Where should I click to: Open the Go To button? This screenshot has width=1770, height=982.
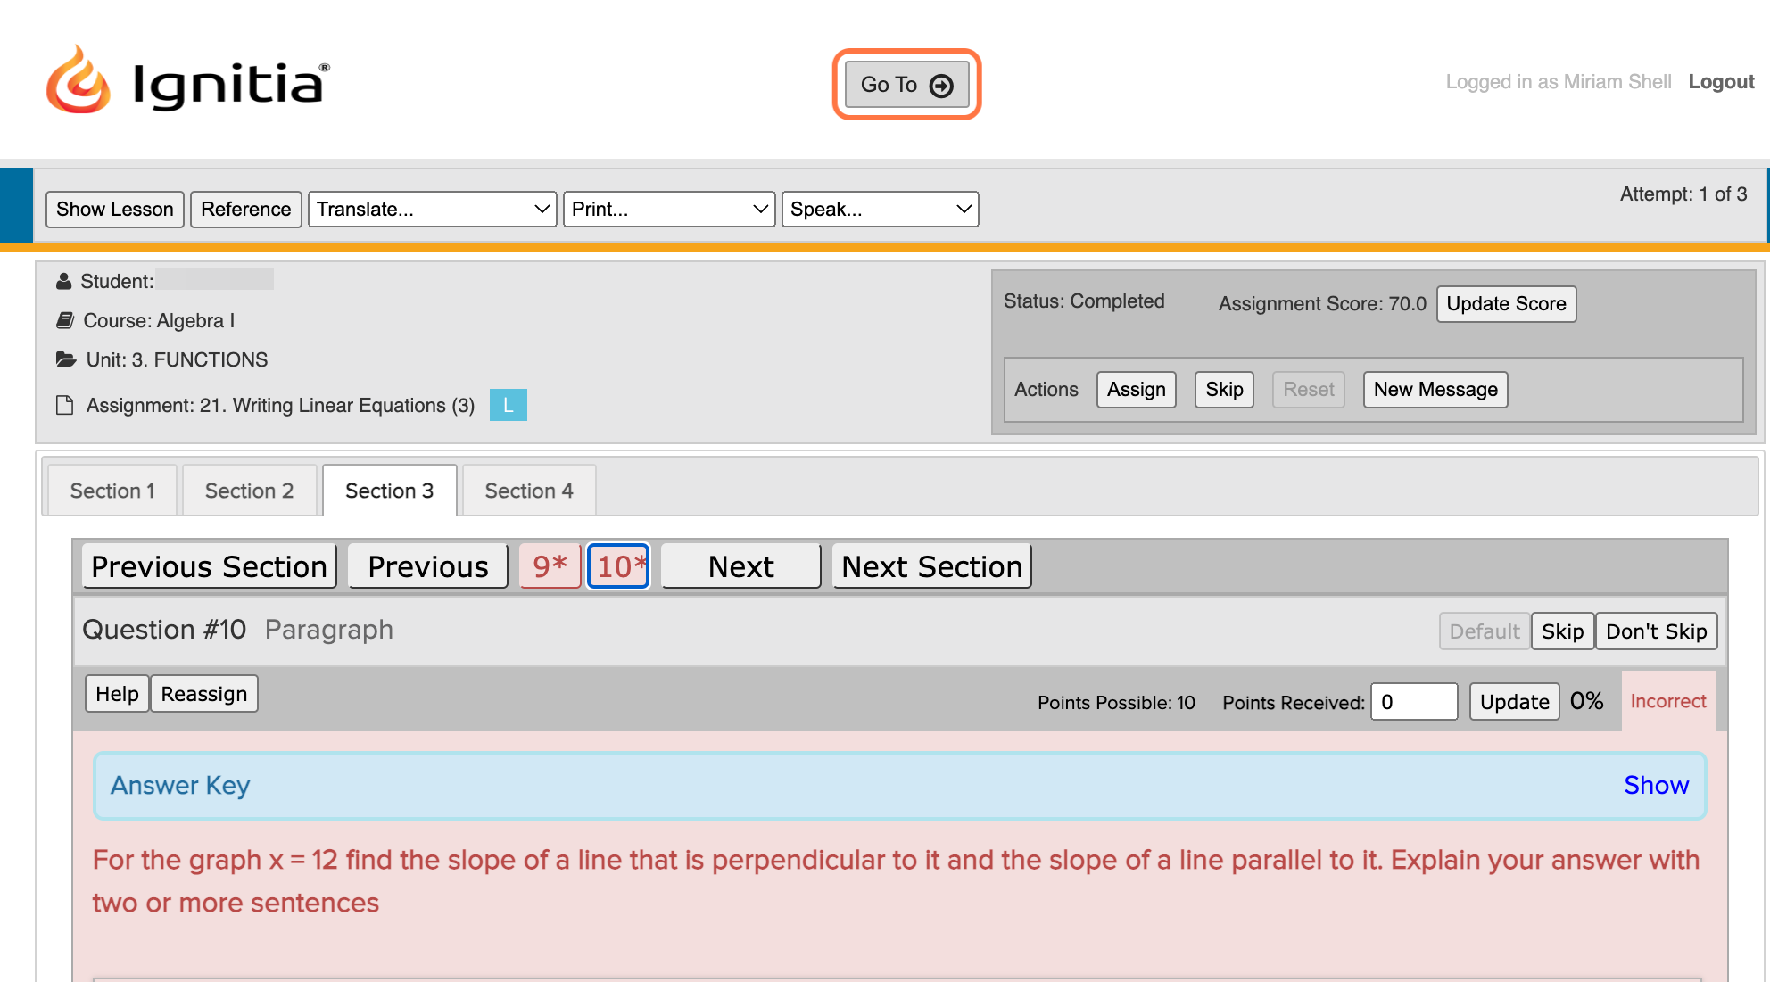click(x=906, y=85)
